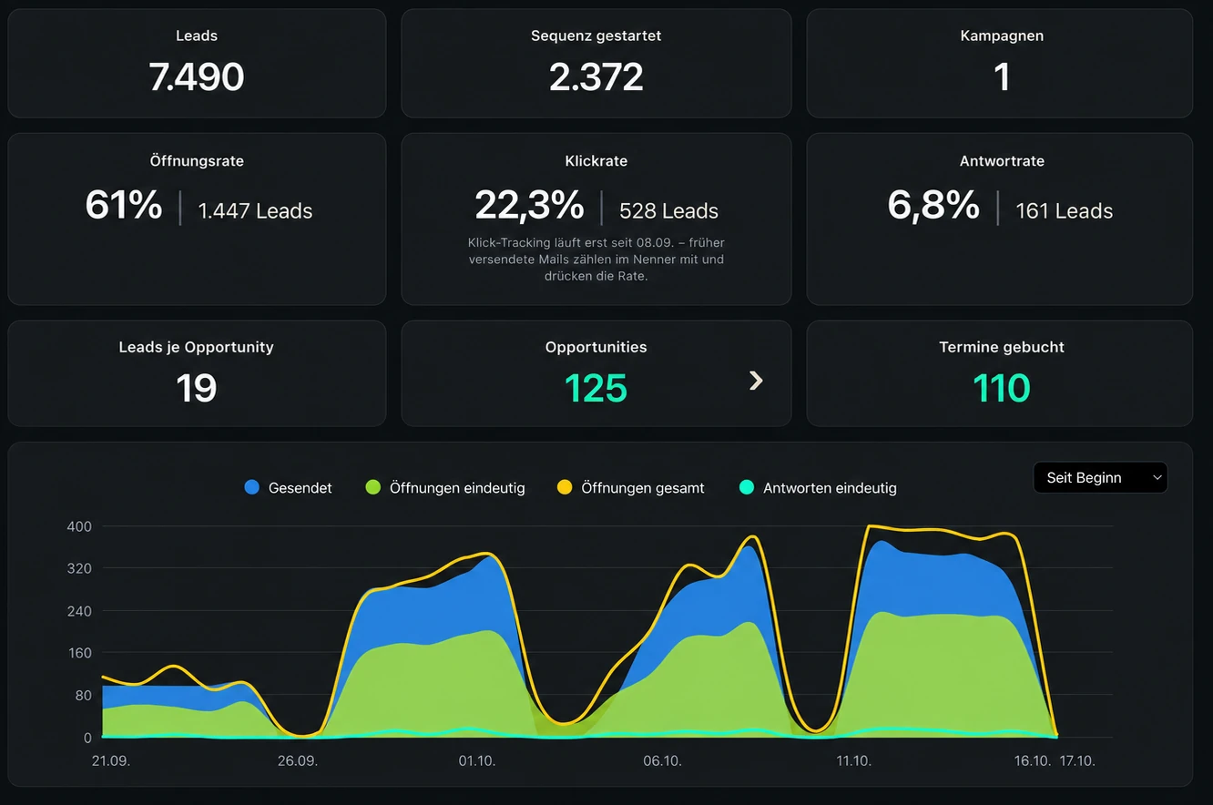Click the green Opportunities count 125
Image resolution: width=1213 pixels, height=805 pixels.
click(596, 389)
